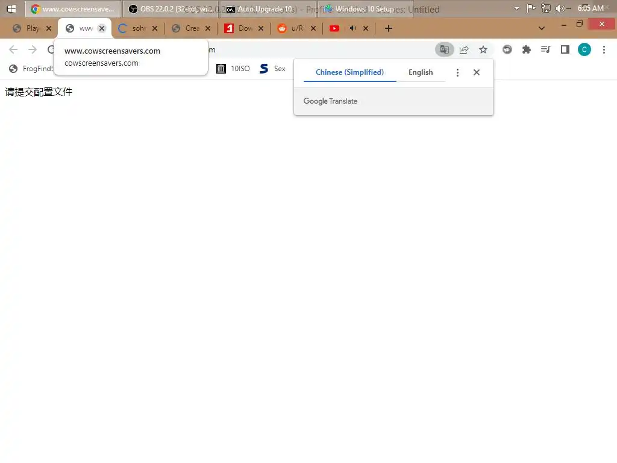617x463 pixels.
Task: Switch to Auto Upgrade 10 taskbar window
Action: pos(268,8)
